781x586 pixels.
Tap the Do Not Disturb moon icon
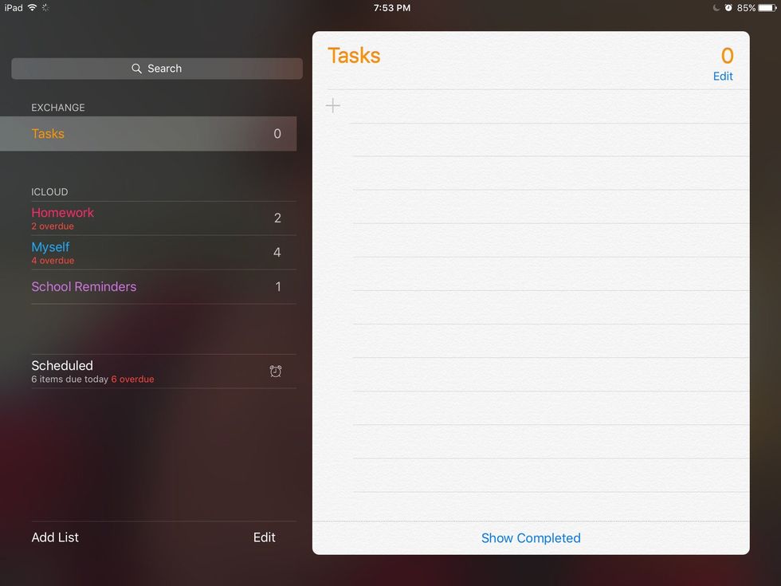717,8
